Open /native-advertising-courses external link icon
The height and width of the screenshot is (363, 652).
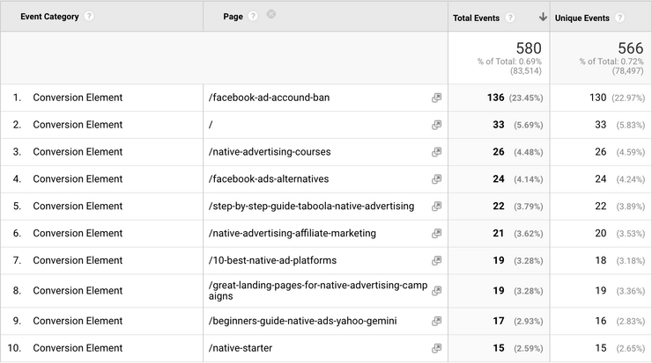[436, 152]
